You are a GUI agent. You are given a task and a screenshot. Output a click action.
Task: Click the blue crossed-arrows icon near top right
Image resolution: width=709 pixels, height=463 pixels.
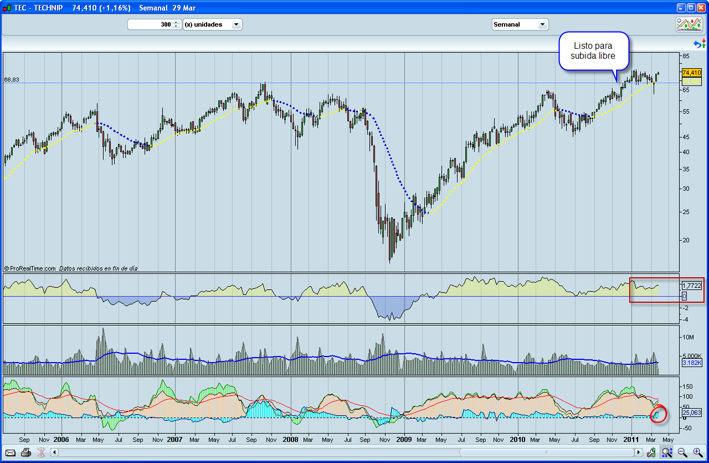pyautogui.click(x=703, y=43)
